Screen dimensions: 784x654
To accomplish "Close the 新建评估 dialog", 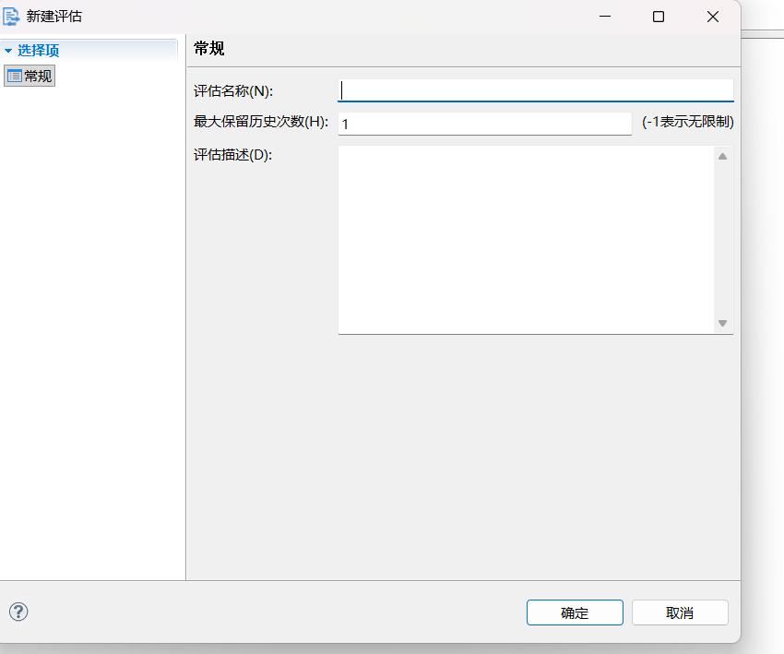I will tap(713, 17).
